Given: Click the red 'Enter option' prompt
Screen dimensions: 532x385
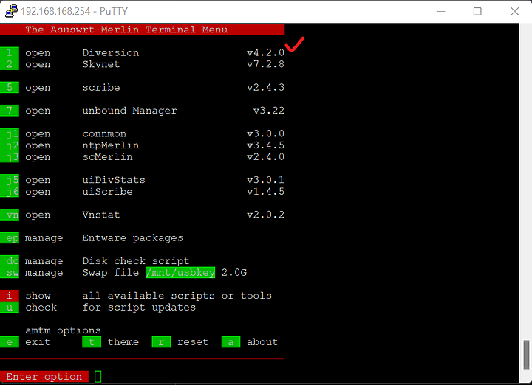Looking at the screenshot, I should pos(44,377).
